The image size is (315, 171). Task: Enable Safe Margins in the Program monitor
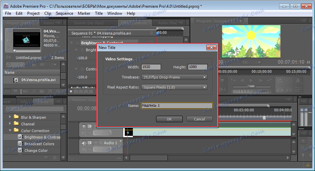289,80
